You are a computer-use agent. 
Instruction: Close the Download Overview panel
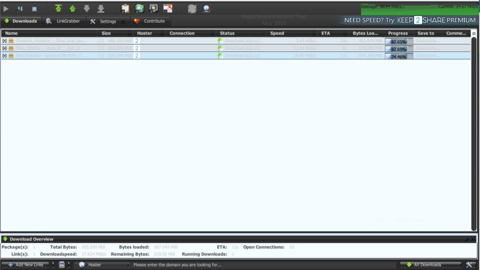(x=473, y=239)
